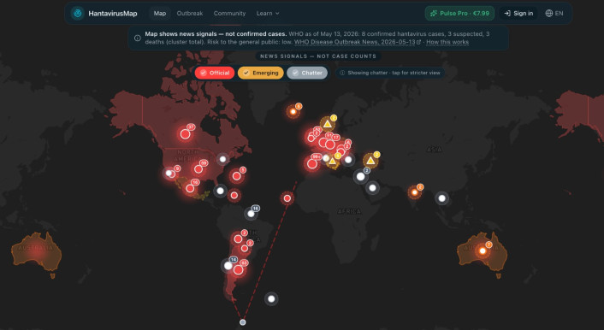The height and width of the screenshot is (330, 604).
Task: Select the orange marker labeled 2 in India
Action: tap(414, 192)
